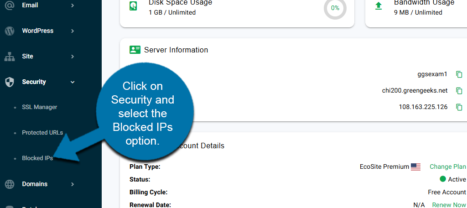Expand the Email menu chevron

73,5
